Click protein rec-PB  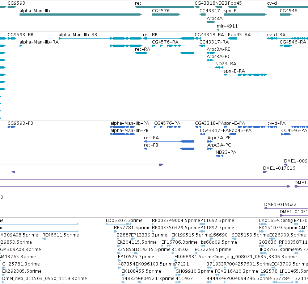[x=151, y=145]
